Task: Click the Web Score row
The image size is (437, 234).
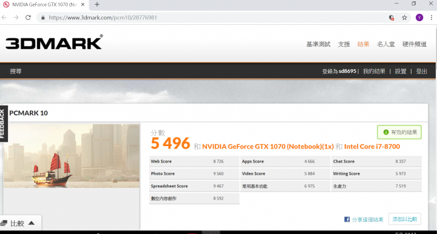Action: pos(194,161)
